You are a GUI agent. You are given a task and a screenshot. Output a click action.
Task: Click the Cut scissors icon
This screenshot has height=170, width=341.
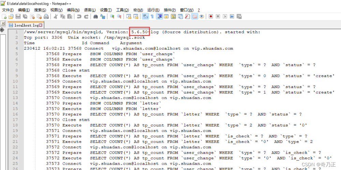56,16
